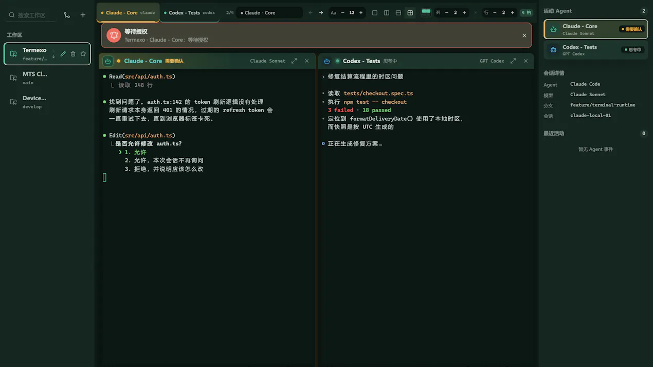Focus the workspace search field
This screenshot has height=367, width=653.
tap(31, 15)
